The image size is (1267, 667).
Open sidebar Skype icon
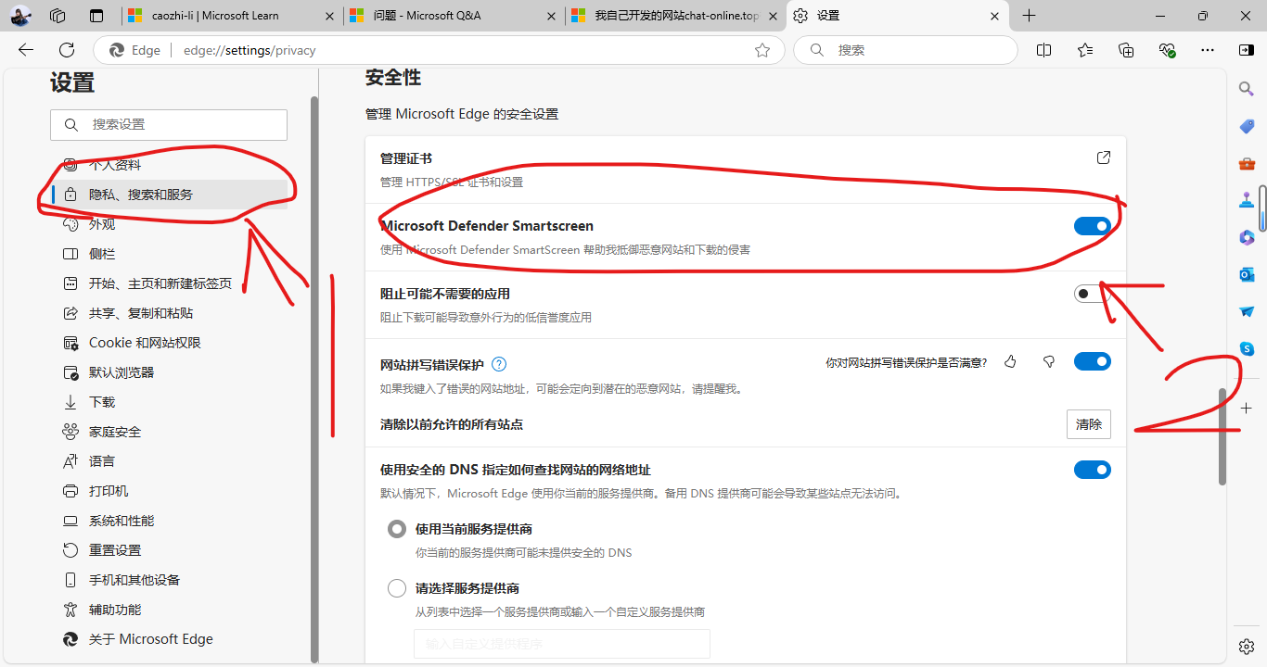click(x=1247, y=348)
